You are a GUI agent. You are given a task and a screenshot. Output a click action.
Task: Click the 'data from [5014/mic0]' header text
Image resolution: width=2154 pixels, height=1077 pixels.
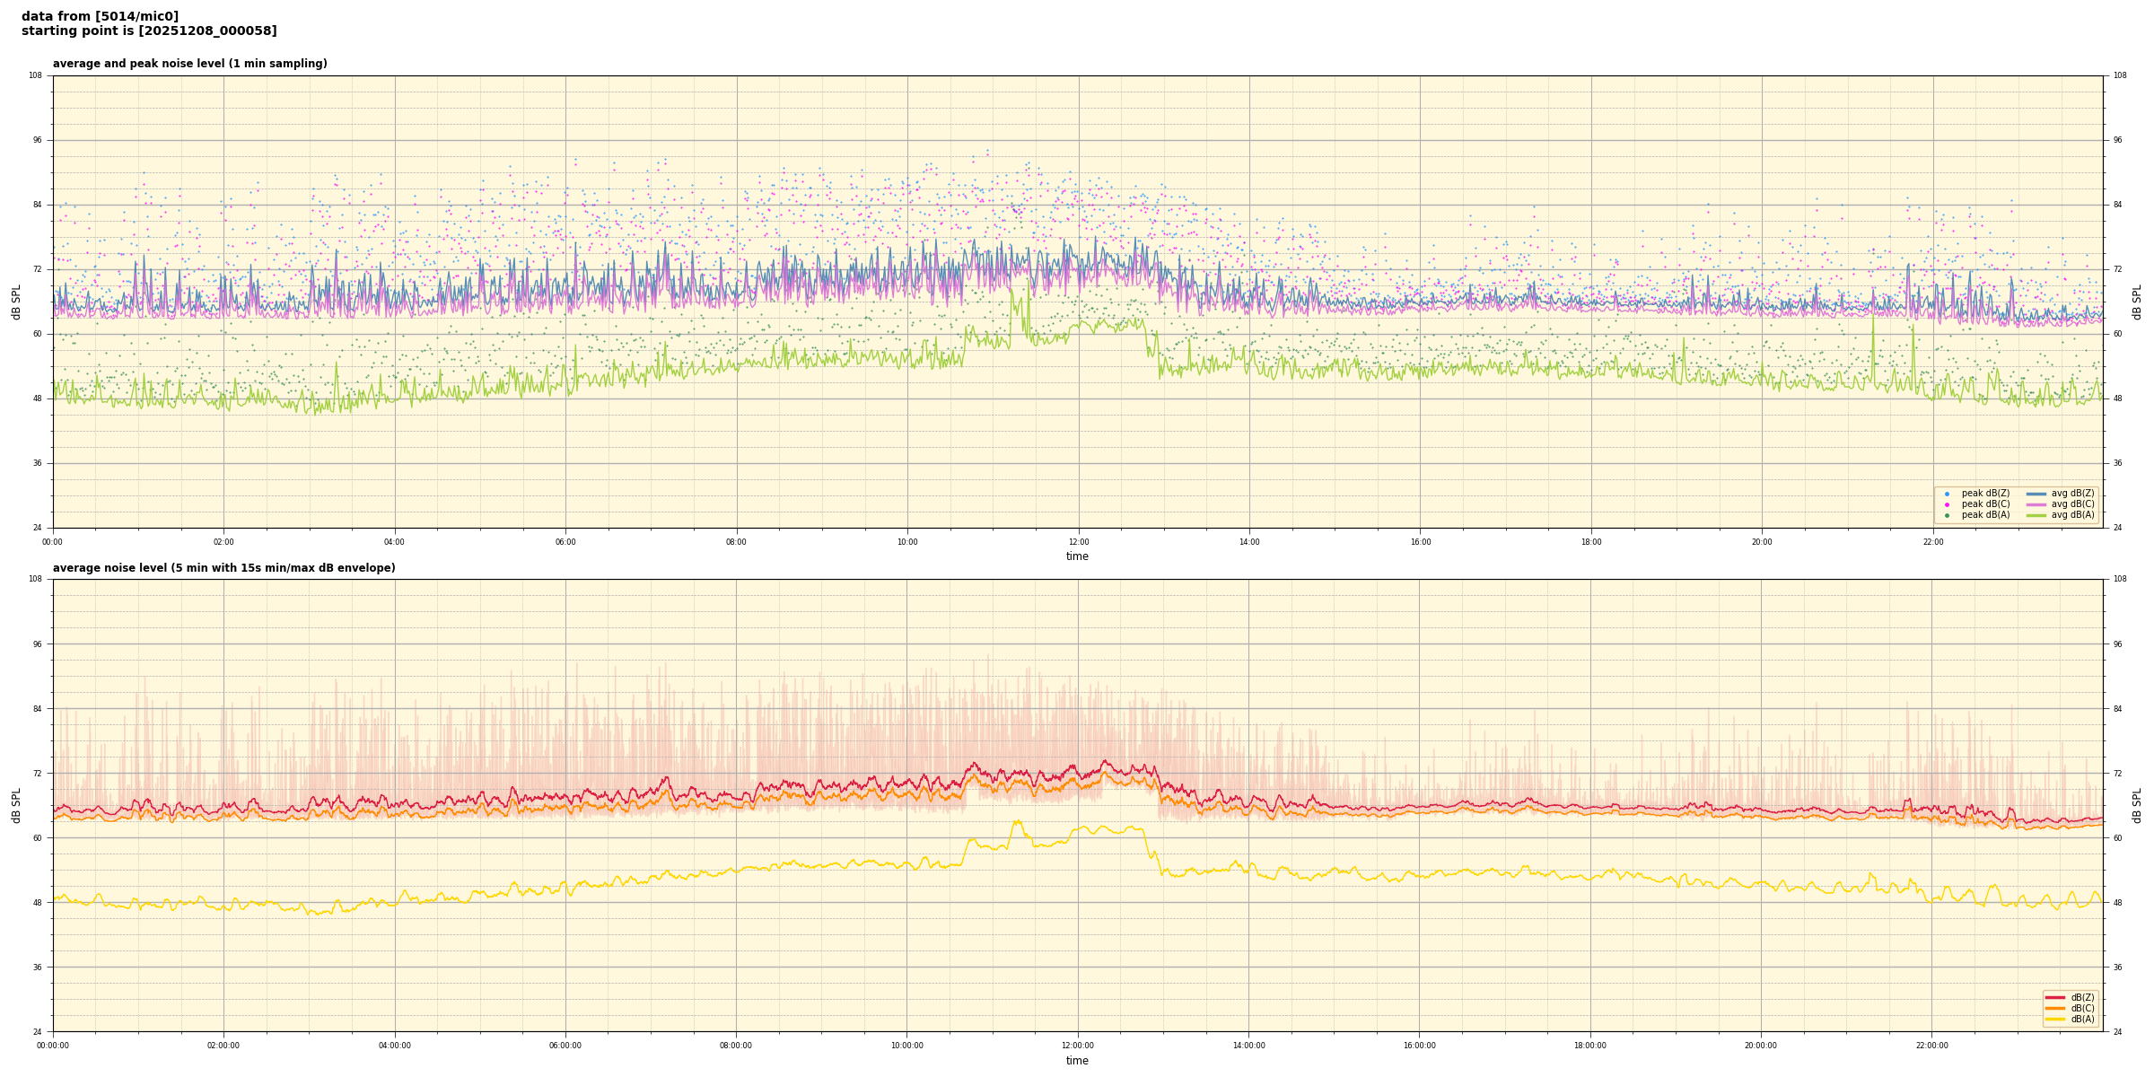point(100,16)
